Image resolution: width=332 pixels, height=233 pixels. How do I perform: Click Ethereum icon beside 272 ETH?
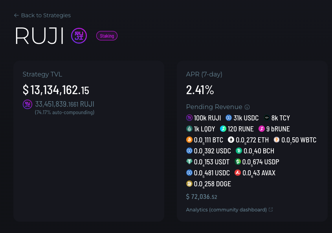(231, 140)
